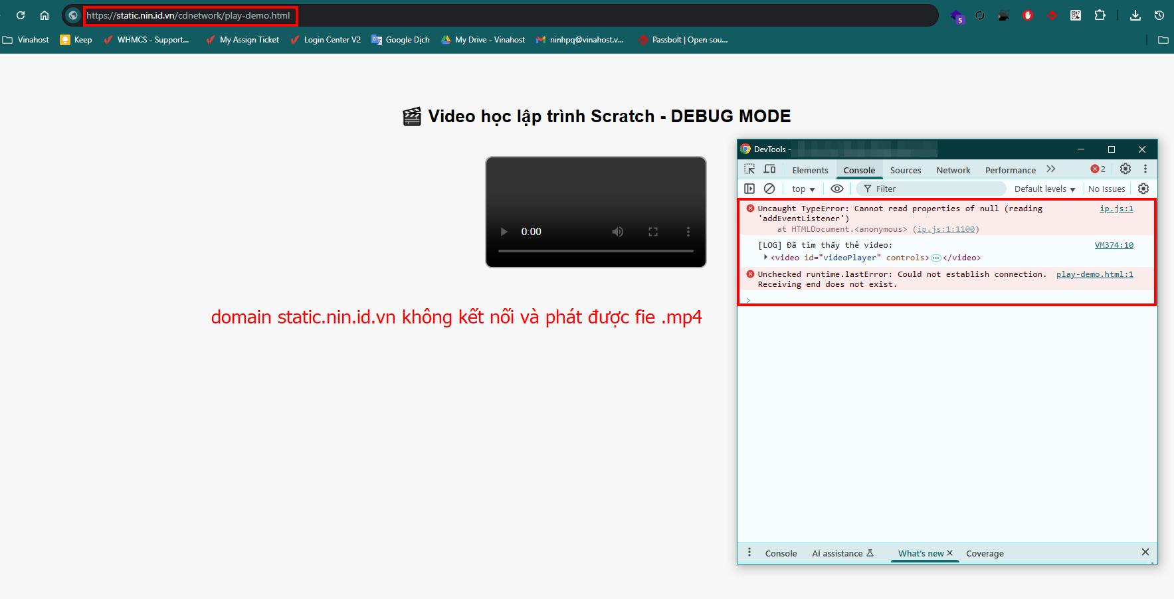The height and width of the screenshot is (599, 1174).
Task: Expand the videoPlayer element in console log
Action: [x=765, y=258]
